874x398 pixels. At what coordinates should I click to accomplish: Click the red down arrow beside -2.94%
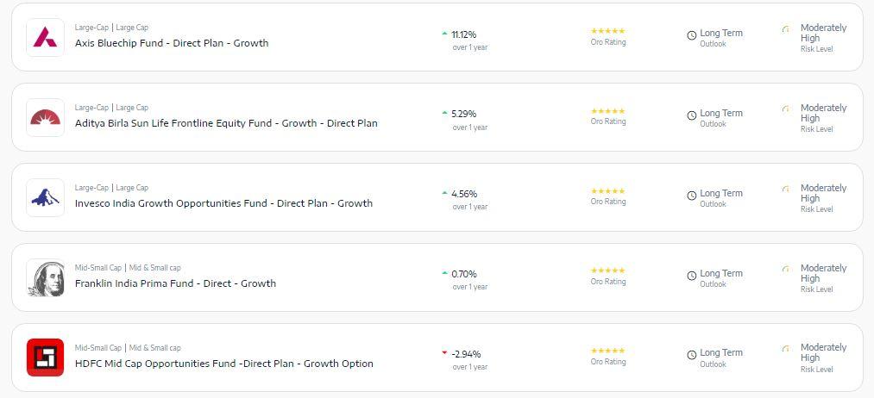(x=444, y=353)
